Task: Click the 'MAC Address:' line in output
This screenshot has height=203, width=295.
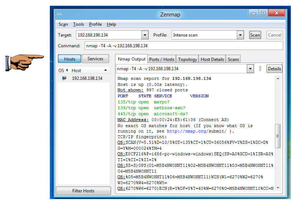Action: 173,120
